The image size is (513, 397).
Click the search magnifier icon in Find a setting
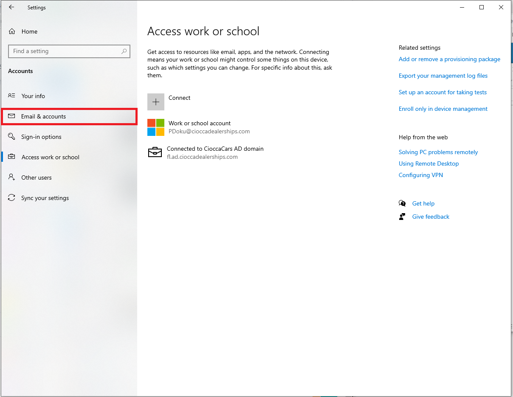click(x=124, y=51)
